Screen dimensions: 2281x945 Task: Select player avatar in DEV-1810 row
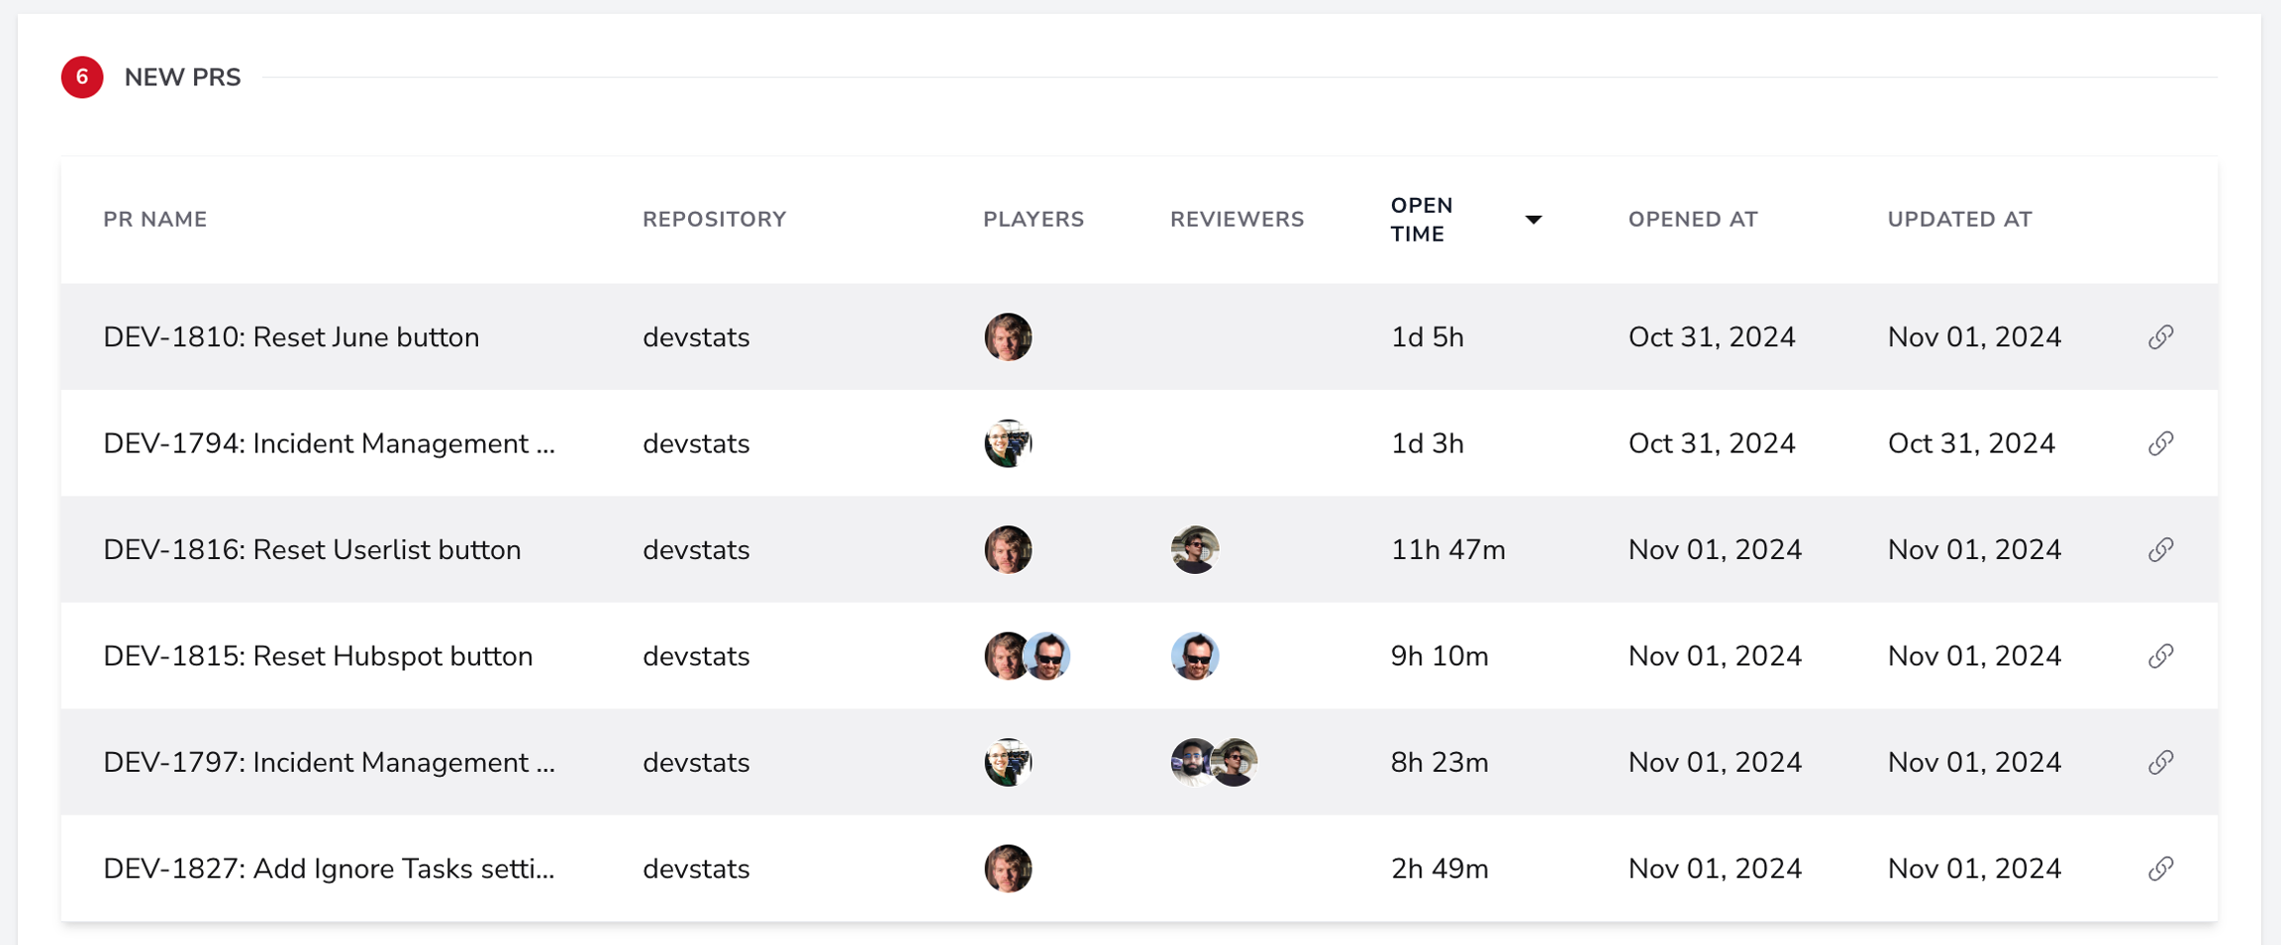(1008, 337)
